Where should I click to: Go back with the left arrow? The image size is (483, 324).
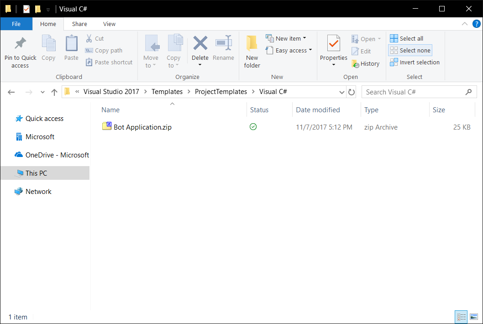[x=11, y=92]
